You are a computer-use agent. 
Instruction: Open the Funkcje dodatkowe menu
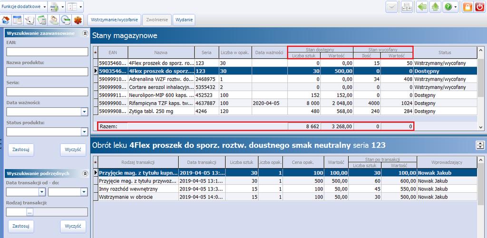(24, 7)
